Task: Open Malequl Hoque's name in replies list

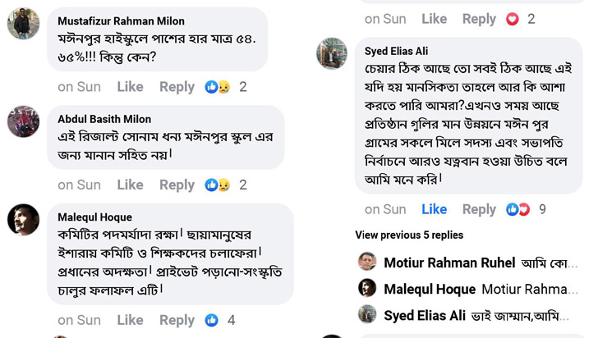Action: click(x=429, y=289)
